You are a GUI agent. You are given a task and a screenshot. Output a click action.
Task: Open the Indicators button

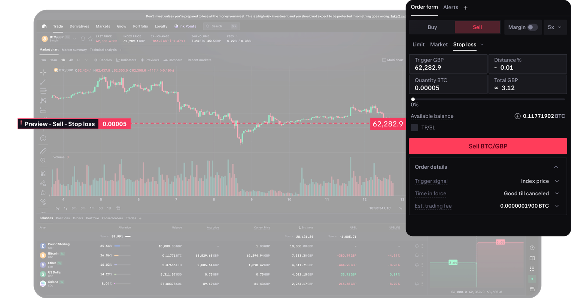point(126,60)
